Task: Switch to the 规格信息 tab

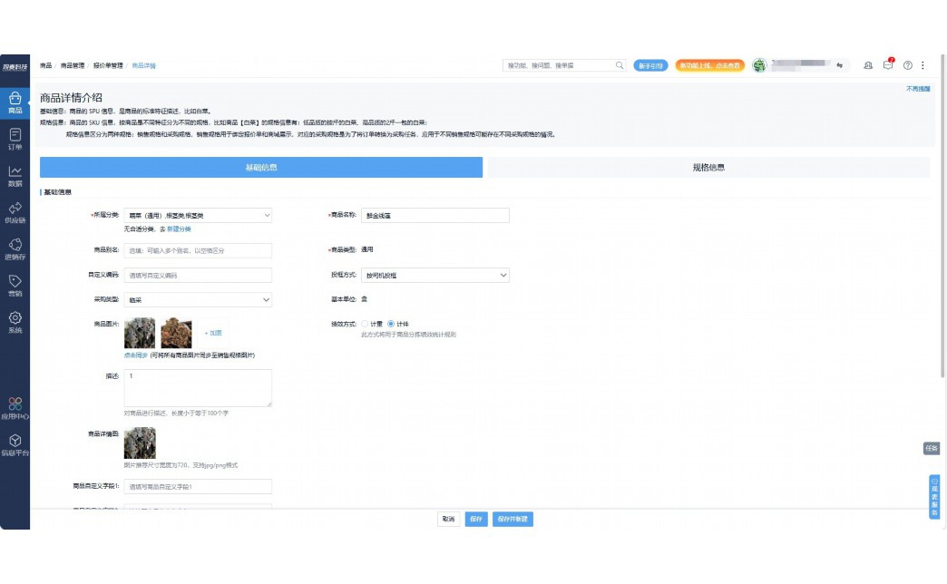Action: (x=708, y=168)
